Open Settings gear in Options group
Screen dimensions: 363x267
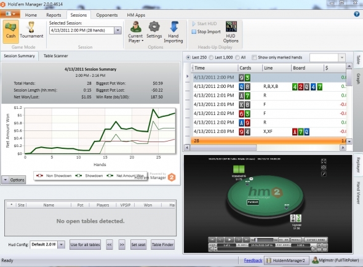(154, 30)
